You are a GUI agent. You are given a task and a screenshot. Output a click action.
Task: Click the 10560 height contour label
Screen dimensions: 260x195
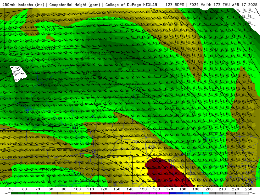pyautogui.click(x=51, y=169)
